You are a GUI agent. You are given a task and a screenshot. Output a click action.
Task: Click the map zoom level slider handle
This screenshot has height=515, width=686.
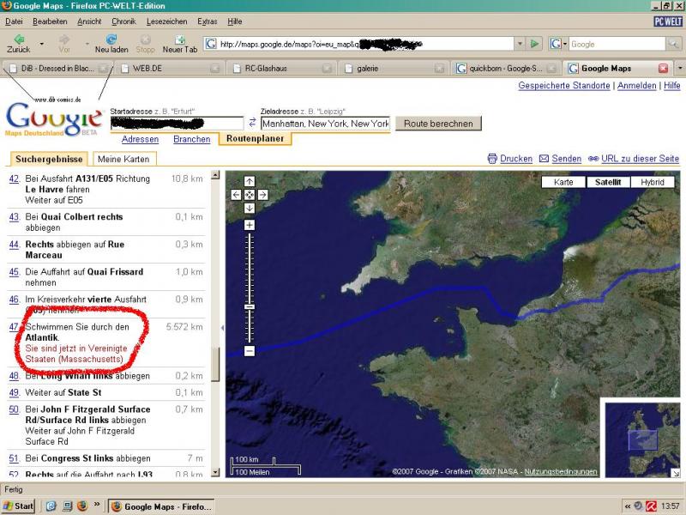point(250,306)
